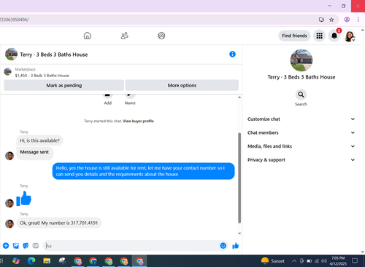The width and height of the screenshot is (365, 267).
Task: Choose a sticker with the sticker icon
Action: tap(26, 246)
